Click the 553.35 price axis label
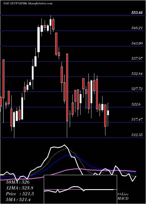The image size is (146, 204). coord(137,13)
